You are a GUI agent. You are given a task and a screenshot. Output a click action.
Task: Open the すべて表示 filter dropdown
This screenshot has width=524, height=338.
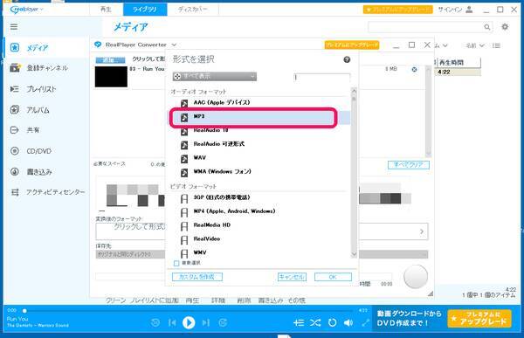[x=215, y=76]
